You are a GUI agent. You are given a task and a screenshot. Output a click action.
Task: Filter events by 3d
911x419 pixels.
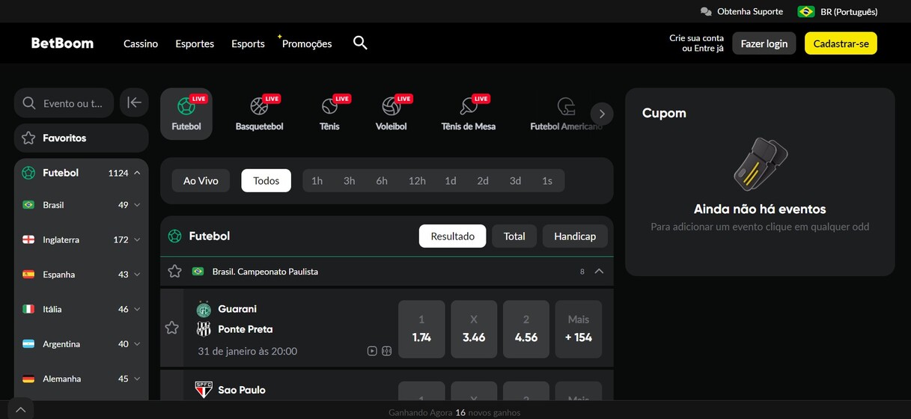(x=515, y=180)
